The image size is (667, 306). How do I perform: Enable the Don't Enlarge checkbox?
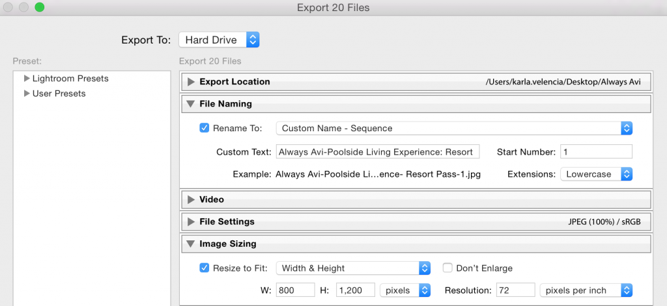[x=447, y=268]
